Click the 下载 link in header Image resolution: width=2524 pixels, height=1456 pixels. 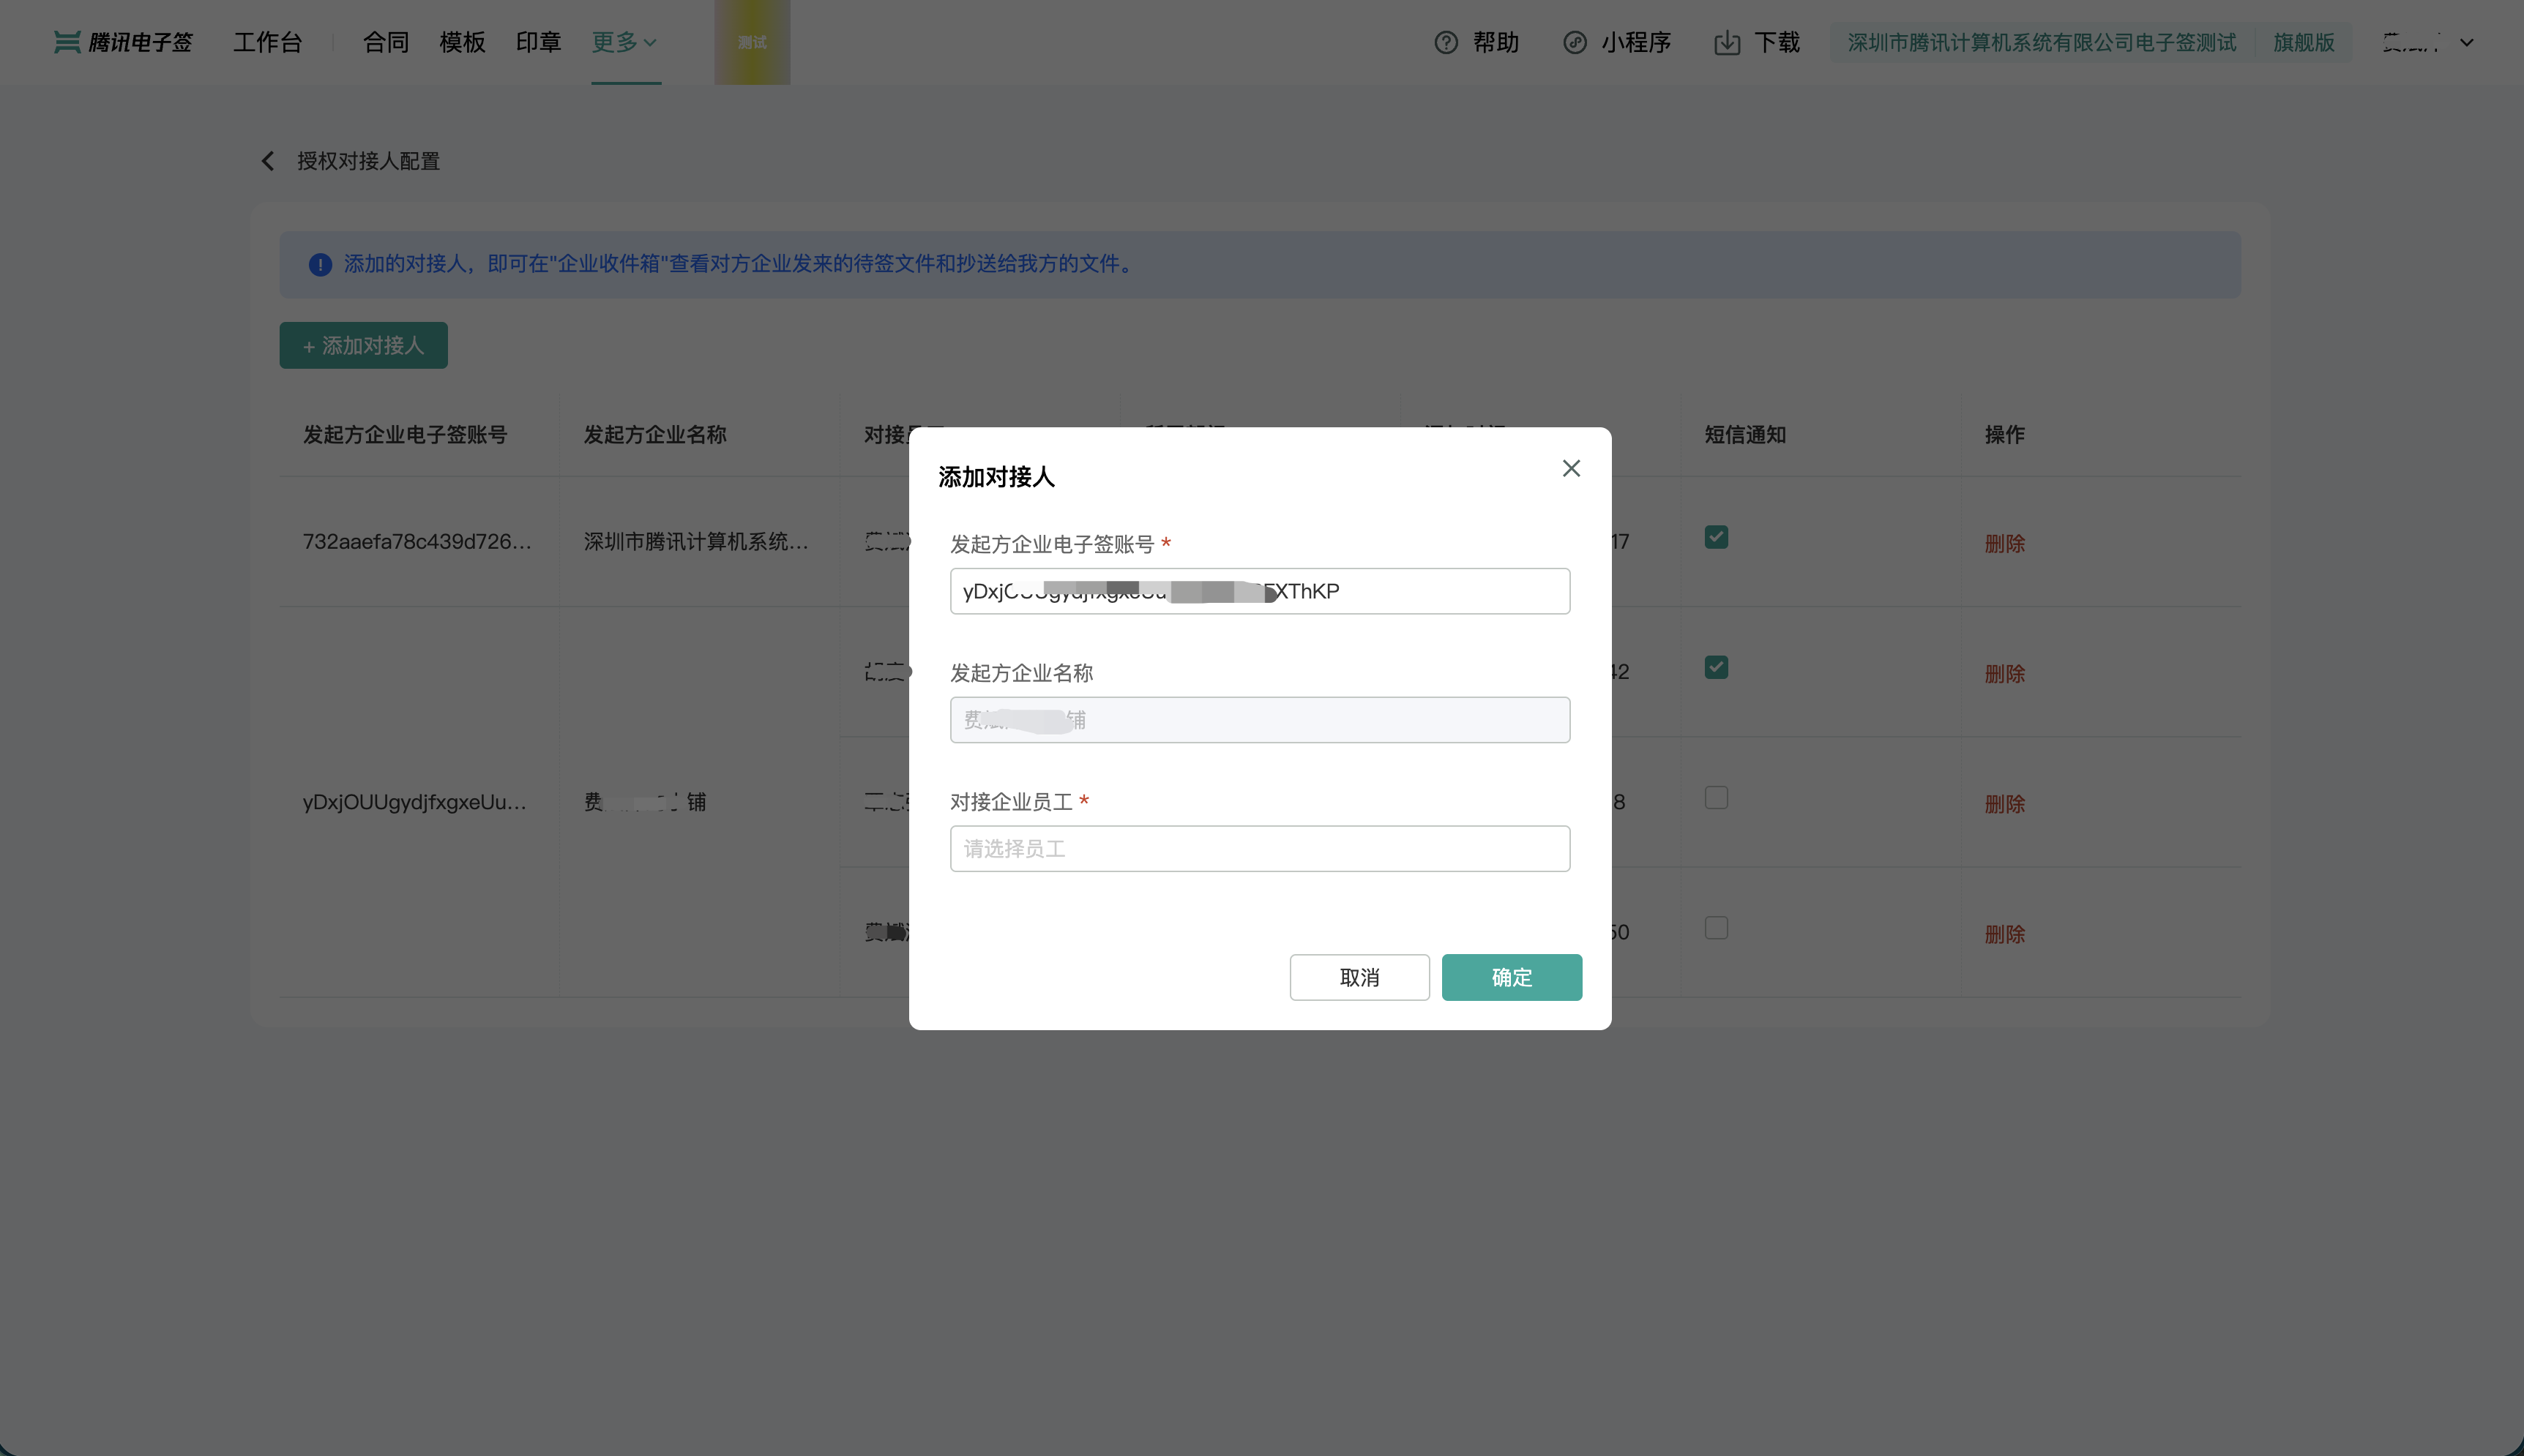click(x=1777, y=42)
